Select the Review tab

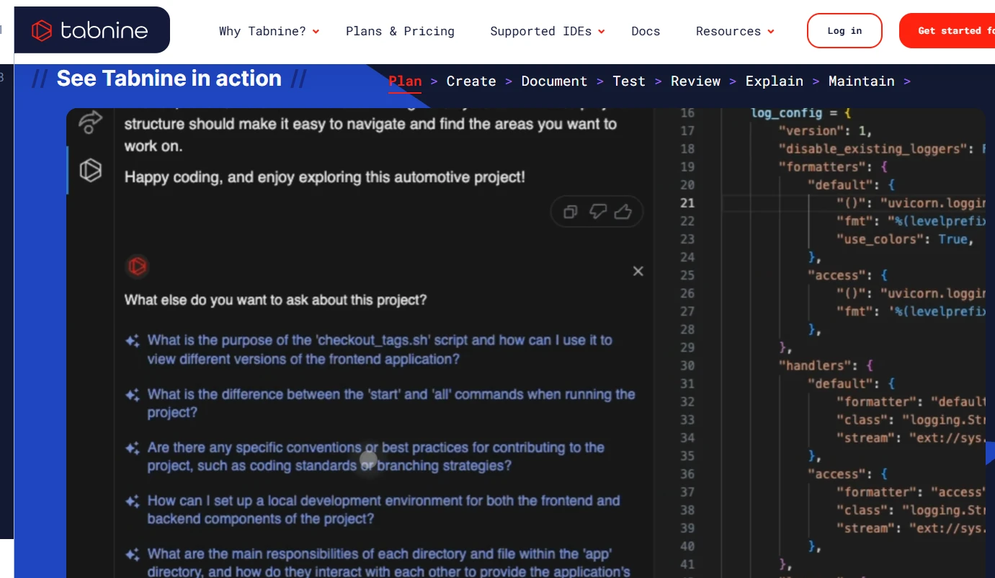coord(695,81)
